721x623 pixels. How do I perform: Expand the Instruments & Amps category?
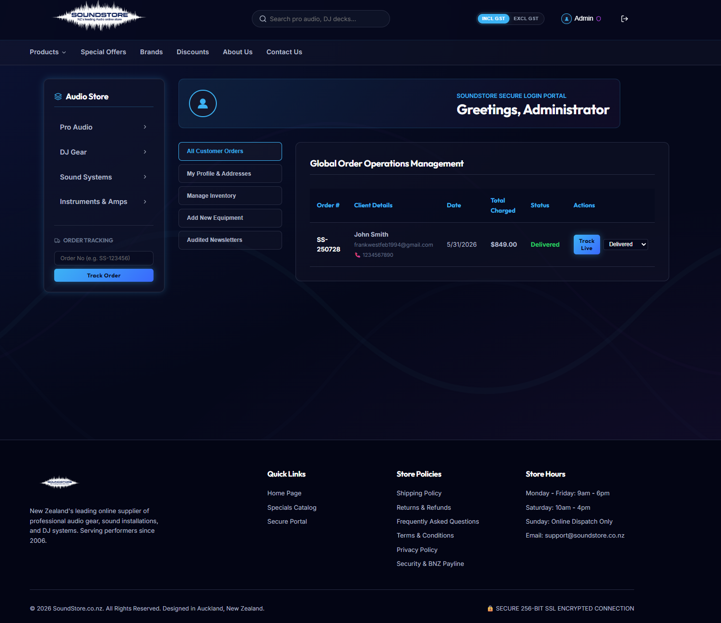click(x=104, y=202)
